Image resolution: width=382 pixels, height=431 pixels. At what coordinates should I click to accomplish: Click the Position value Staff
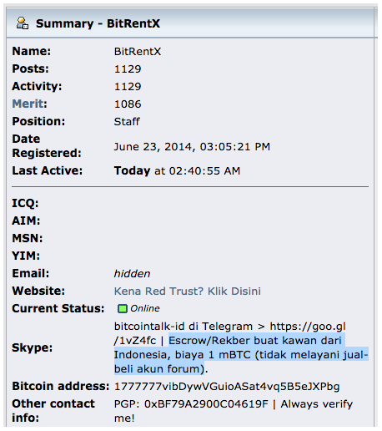pos(127,122)
